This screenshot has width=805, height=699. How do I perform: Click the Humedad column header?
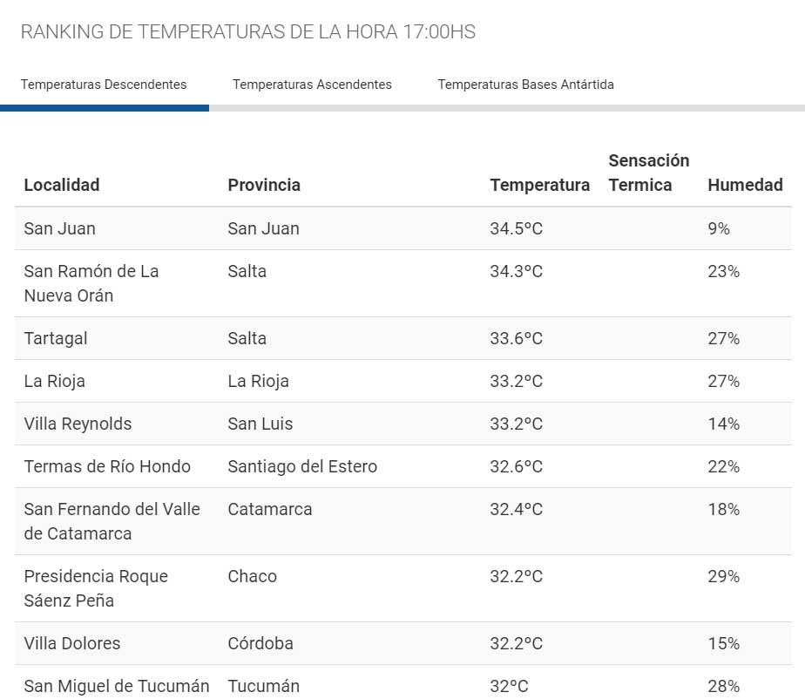[745, 185]
